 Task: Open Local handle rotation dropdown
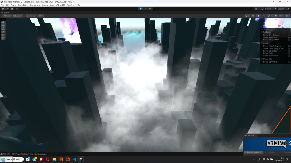pos(18,16)
